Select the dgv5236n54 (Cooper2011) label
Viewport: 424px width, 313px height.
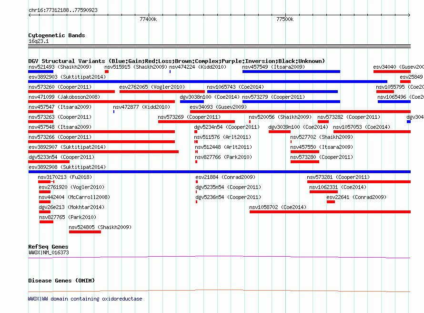pos(228,197)
